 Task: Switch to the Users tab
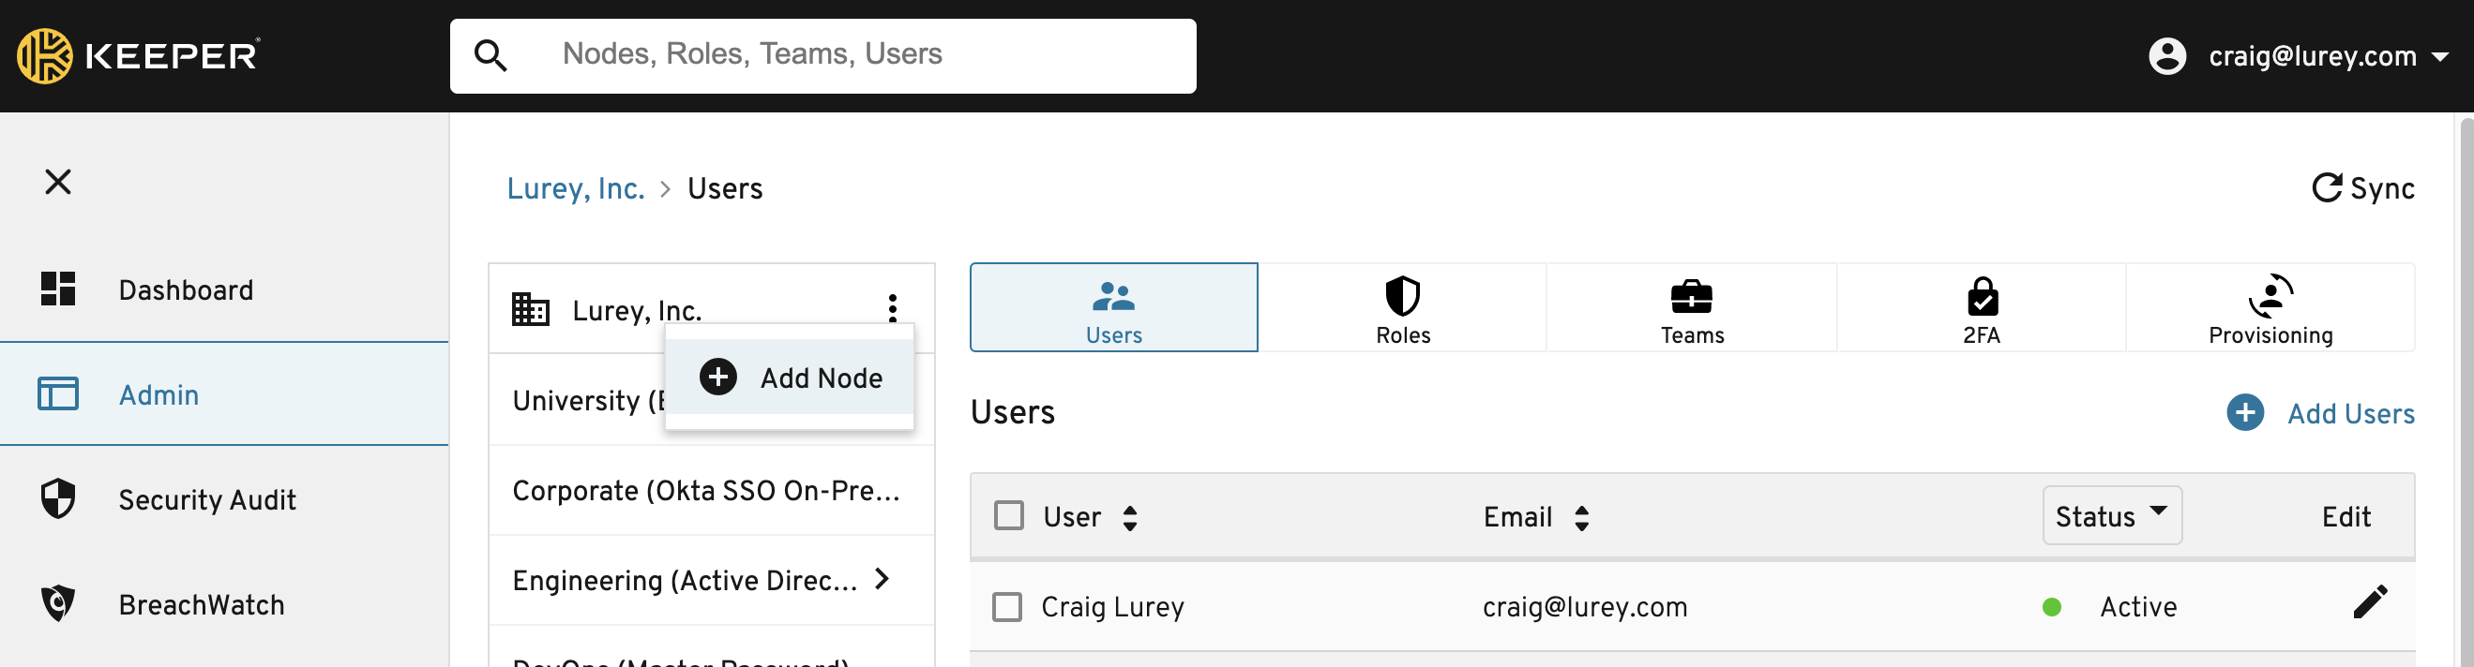(x=1114, y=307)
